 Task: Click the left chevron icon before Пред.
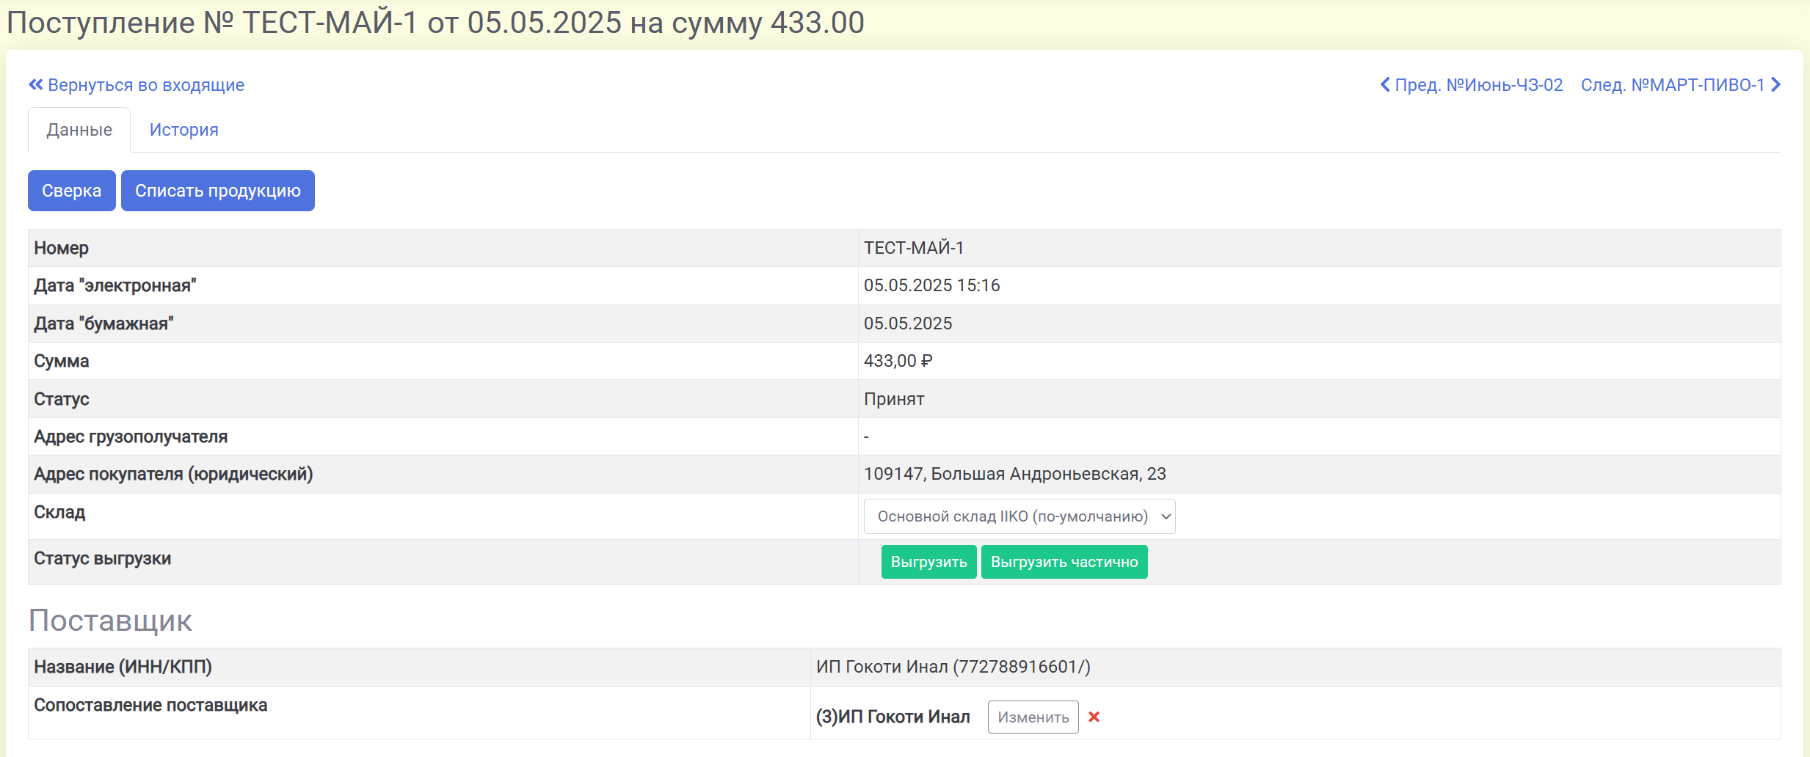point(1385,85)
